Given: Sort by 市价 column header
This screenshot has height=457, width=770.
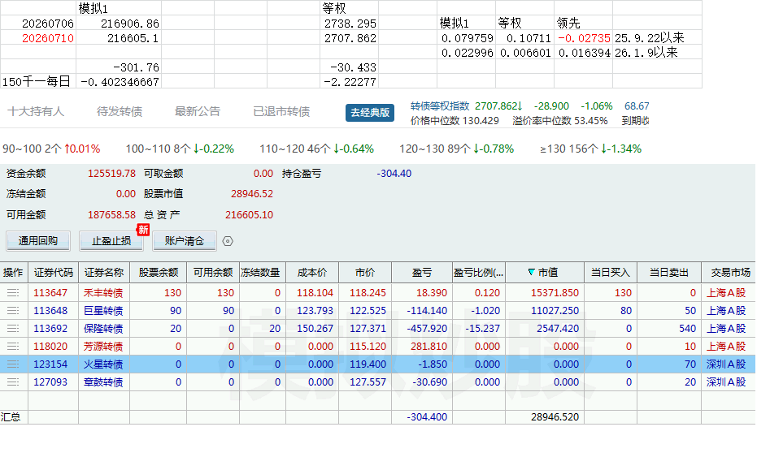Looking at the screenshot, I should coord(365,273).
